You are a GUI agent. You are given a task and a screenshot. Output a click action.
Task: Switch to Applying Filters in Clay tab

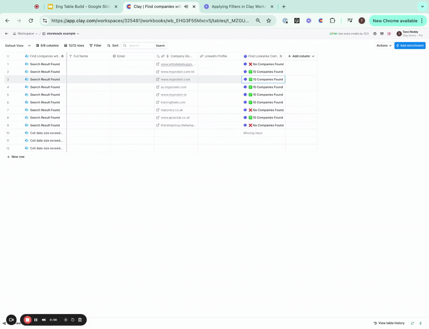238,7
